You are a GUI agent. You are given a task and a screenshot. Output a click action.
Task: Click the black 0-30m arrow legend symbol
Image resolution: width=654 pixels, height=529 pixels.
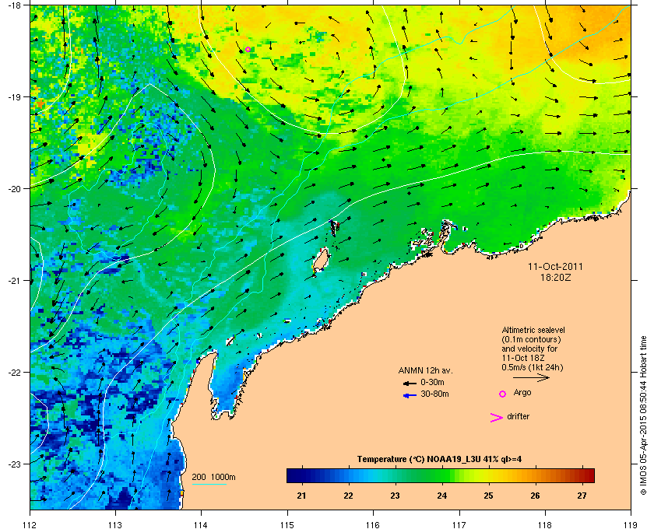pos(410,383)
